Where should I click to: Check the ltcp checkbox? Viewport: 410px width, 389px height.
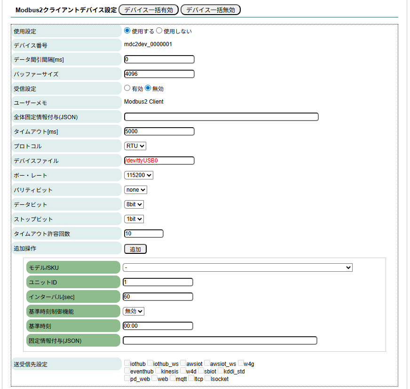(x=191, y=378)
